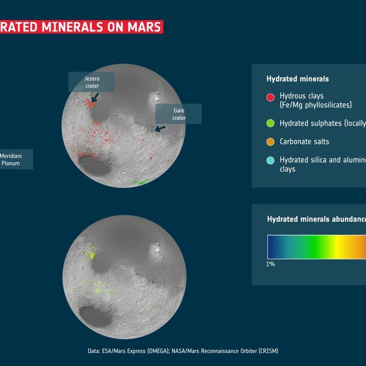Click the 'Carbonate salts' legend text
Image resolution: width=366 pixels, height=366 pixels.
(x=304, y=141)
